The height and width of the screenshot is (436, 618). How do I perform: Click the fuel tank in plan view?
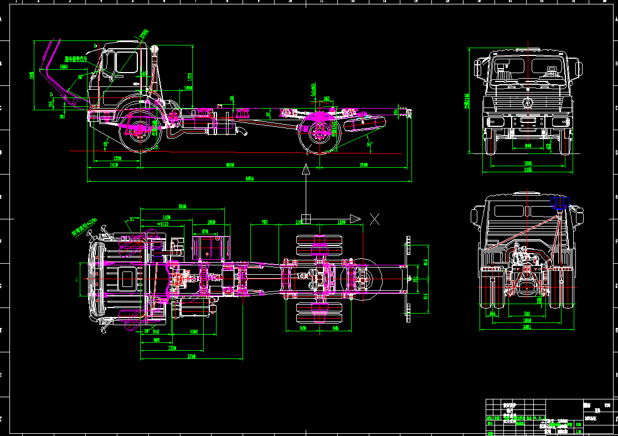pos(211,248)
